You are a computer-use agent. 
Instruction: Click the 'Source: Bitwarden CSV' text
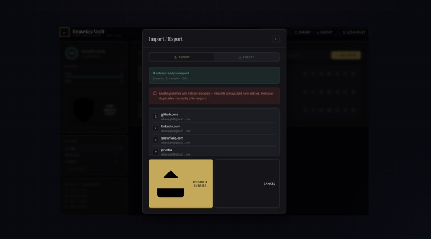point(170,78)
